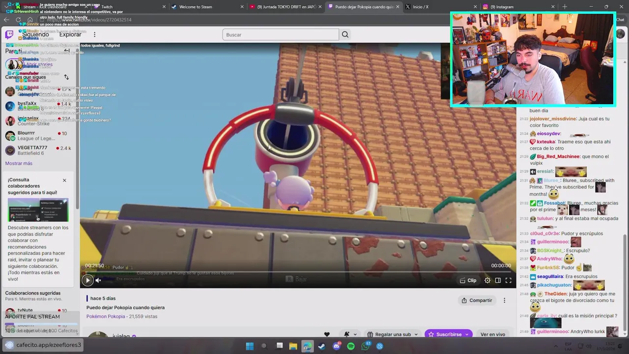629x354 pixels.
Task: Open the Blourrrr channel in sidebar
Action: 39,136
